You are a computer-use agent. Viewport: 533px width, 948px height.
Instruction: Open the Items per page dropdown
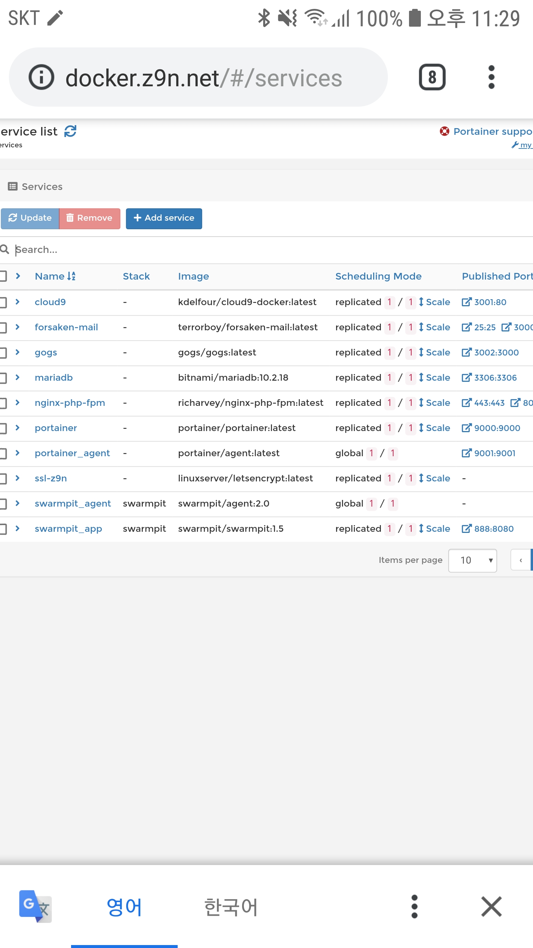(472, 560)
